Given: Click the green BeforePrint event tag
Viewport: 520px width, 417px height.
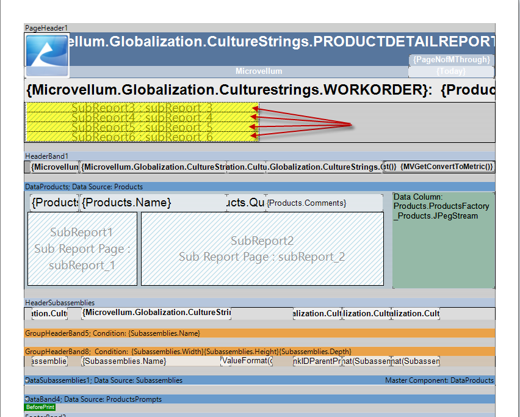Looking at the screenshot, I should coord(40,407).
